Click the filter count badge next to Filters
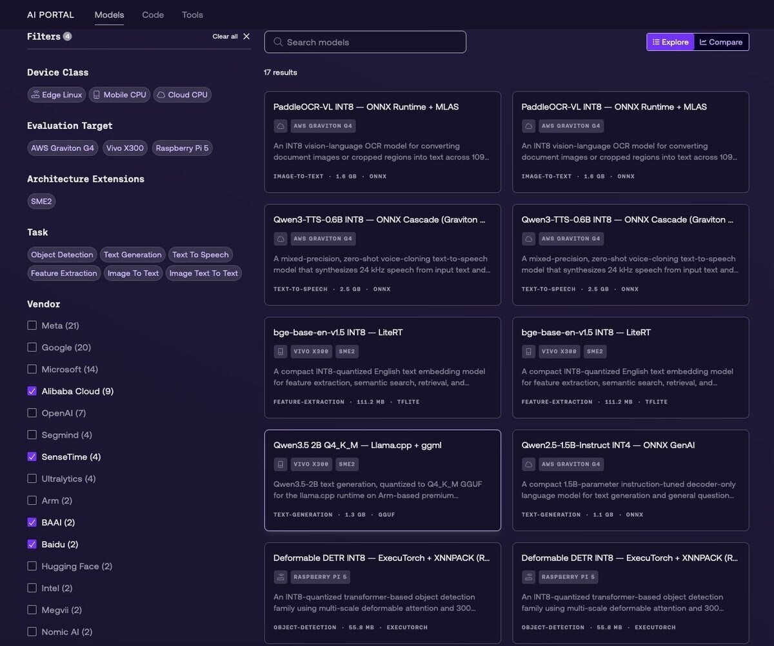 [x=67, y=36]
